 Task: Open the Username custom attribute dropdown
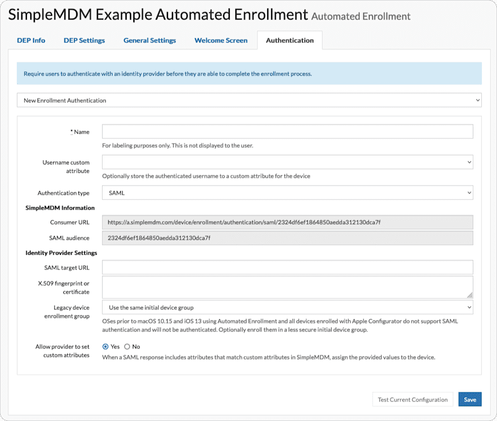(287, 162)
